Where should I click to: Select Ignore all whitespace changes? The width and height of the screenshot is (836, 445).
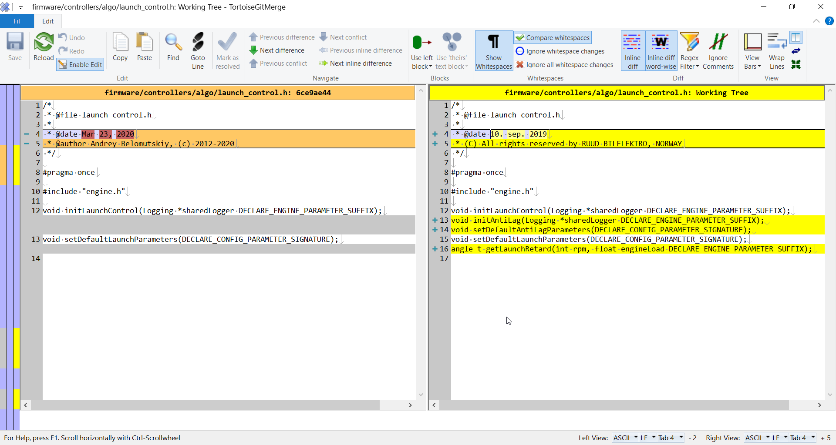(564, 65)
